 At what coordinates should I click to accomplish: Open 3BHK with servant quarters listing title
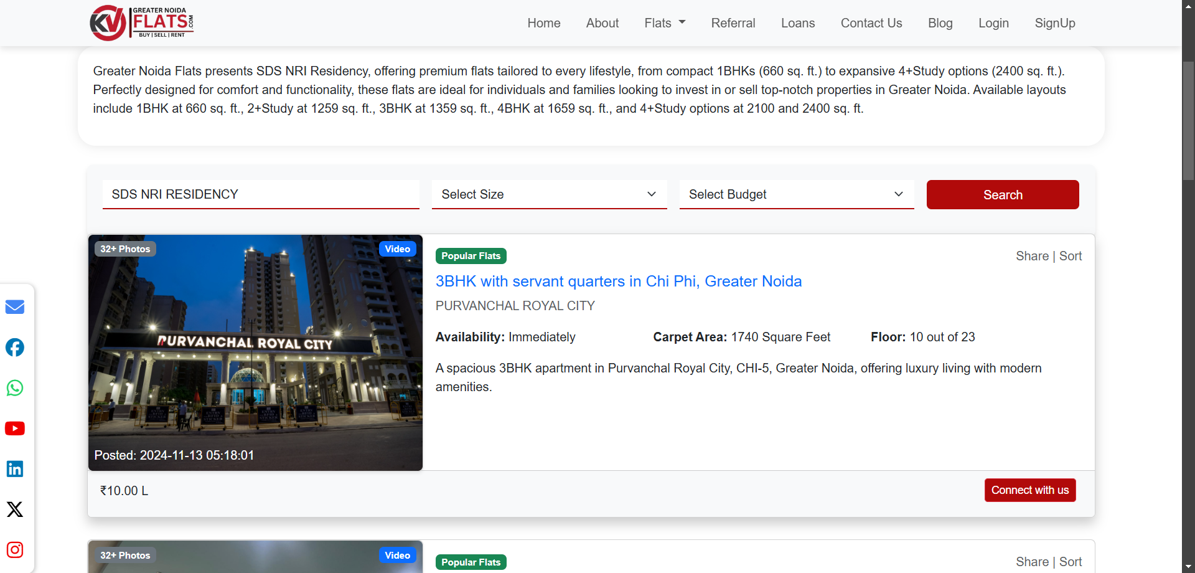click(x=619, y=282)
